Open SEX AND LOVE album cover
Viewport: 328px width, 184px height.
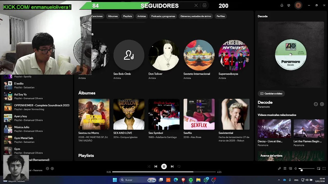(x=129, y=114)
